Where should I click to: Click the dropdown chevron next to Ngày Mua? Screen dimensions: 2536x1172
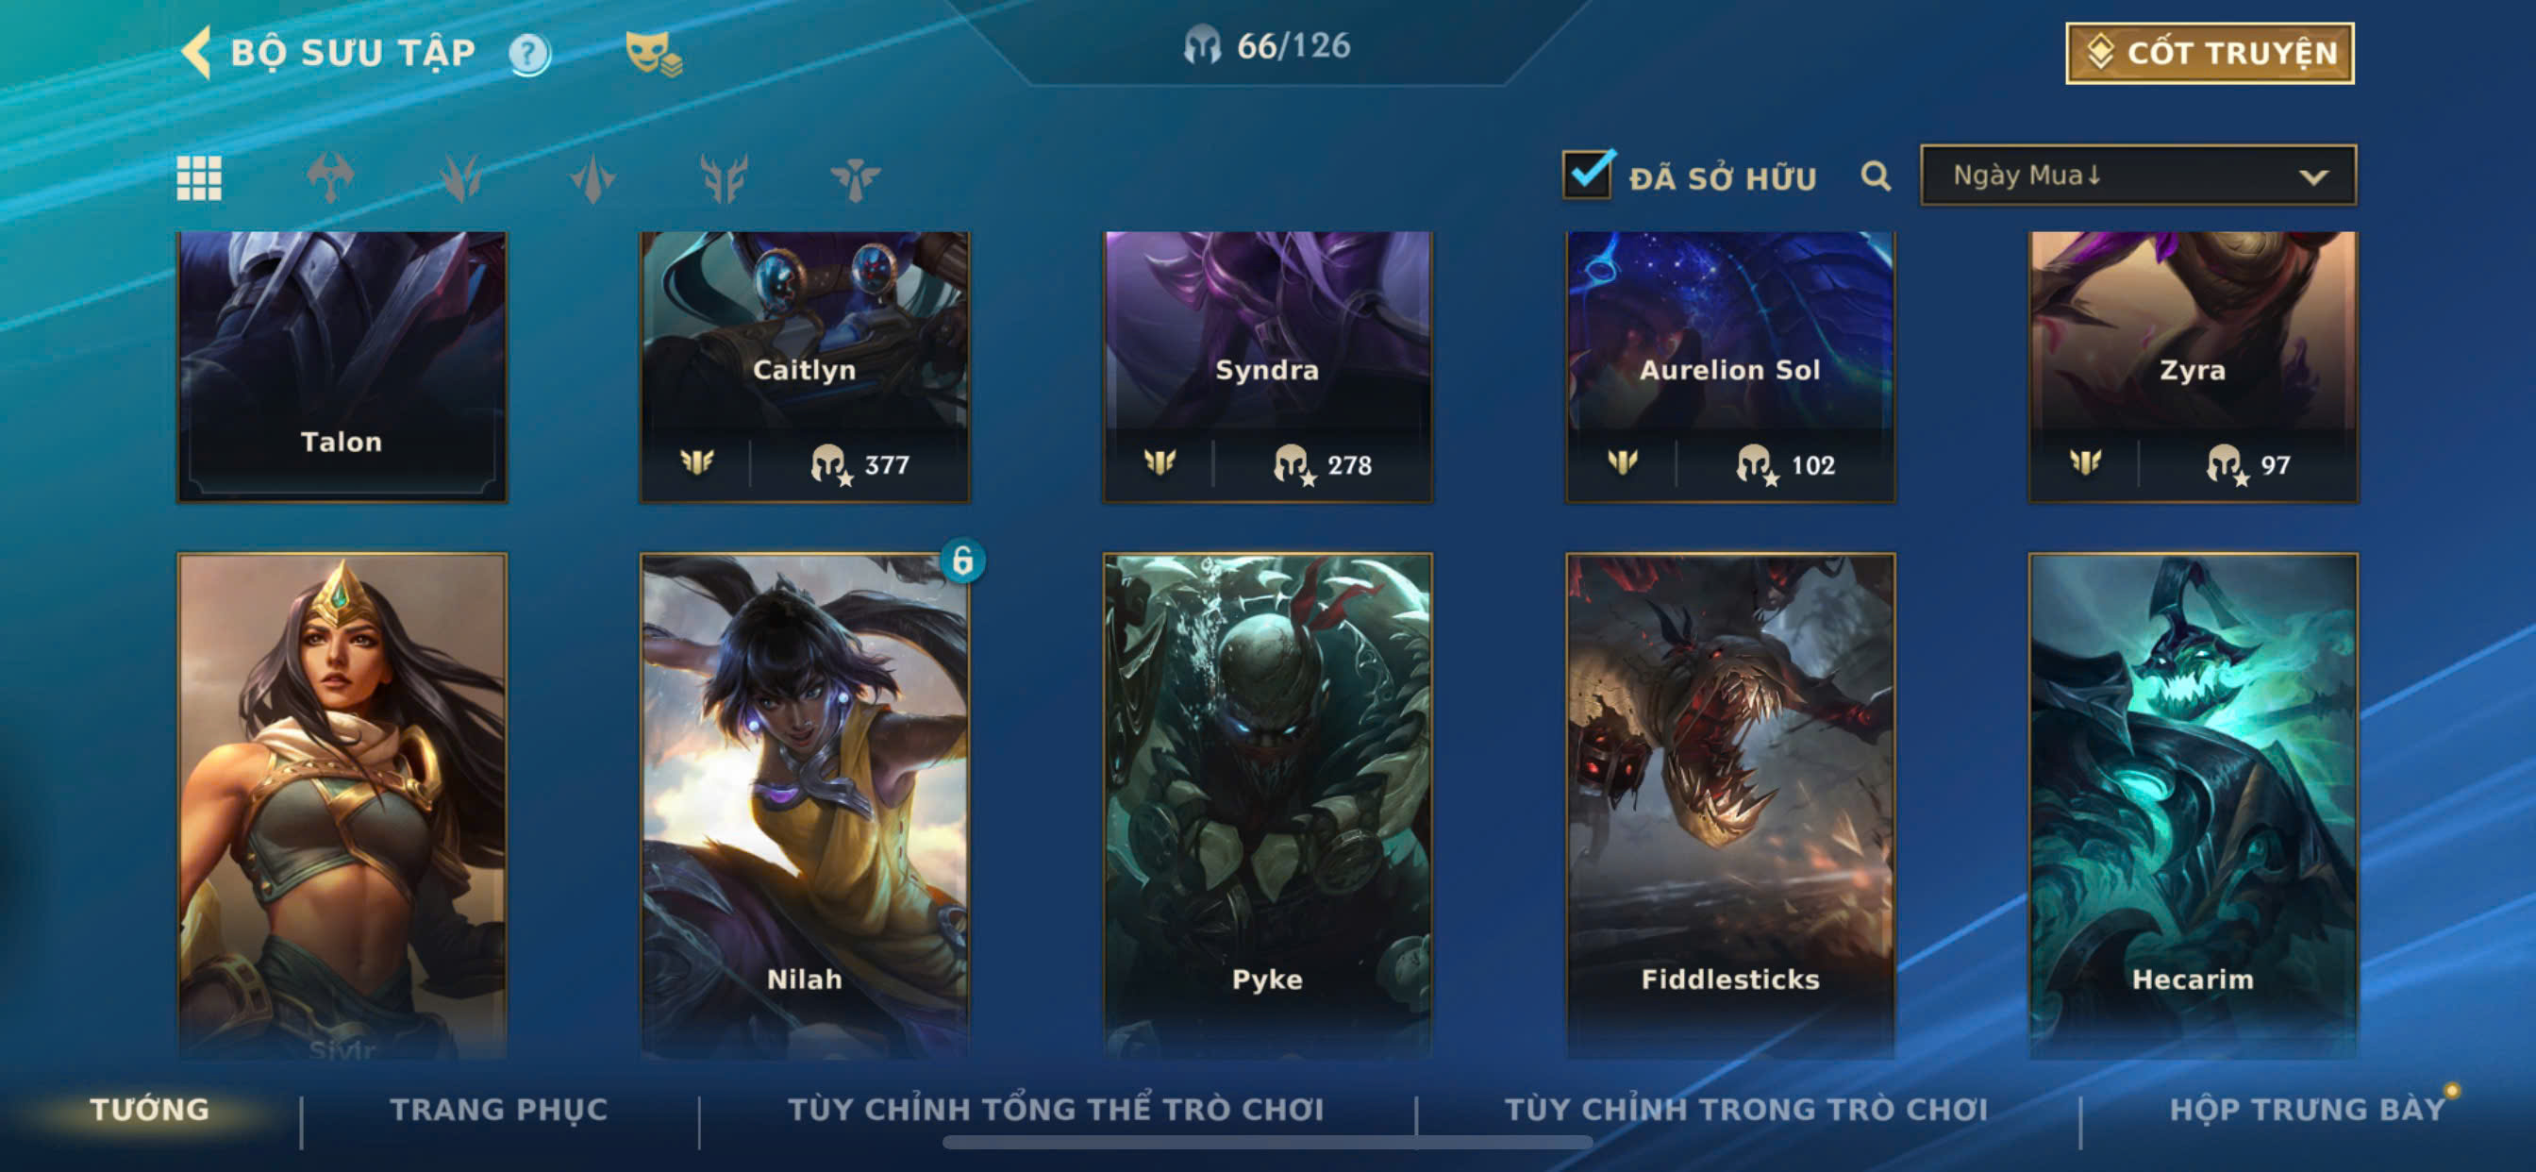(x=2312, y=177)
